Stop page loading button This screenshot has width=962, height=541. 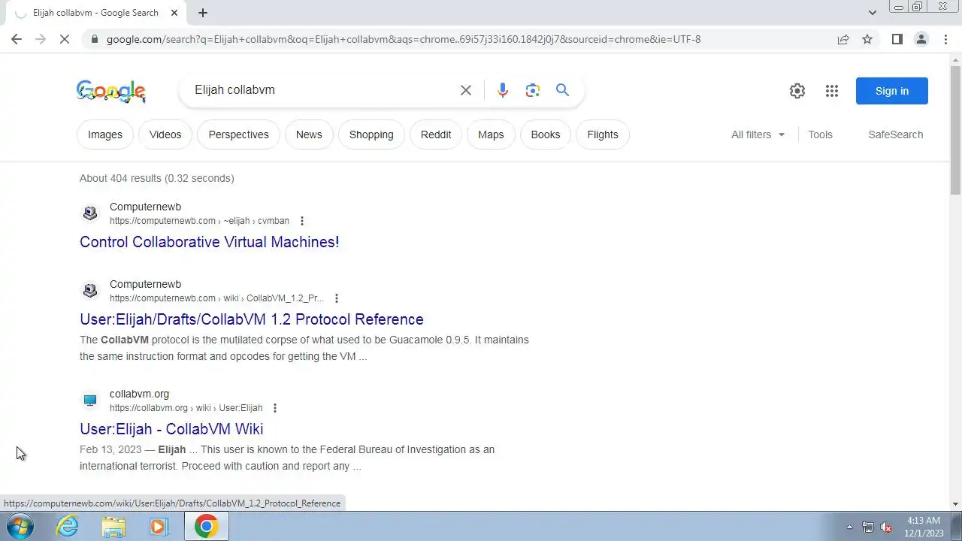point(65,39)
